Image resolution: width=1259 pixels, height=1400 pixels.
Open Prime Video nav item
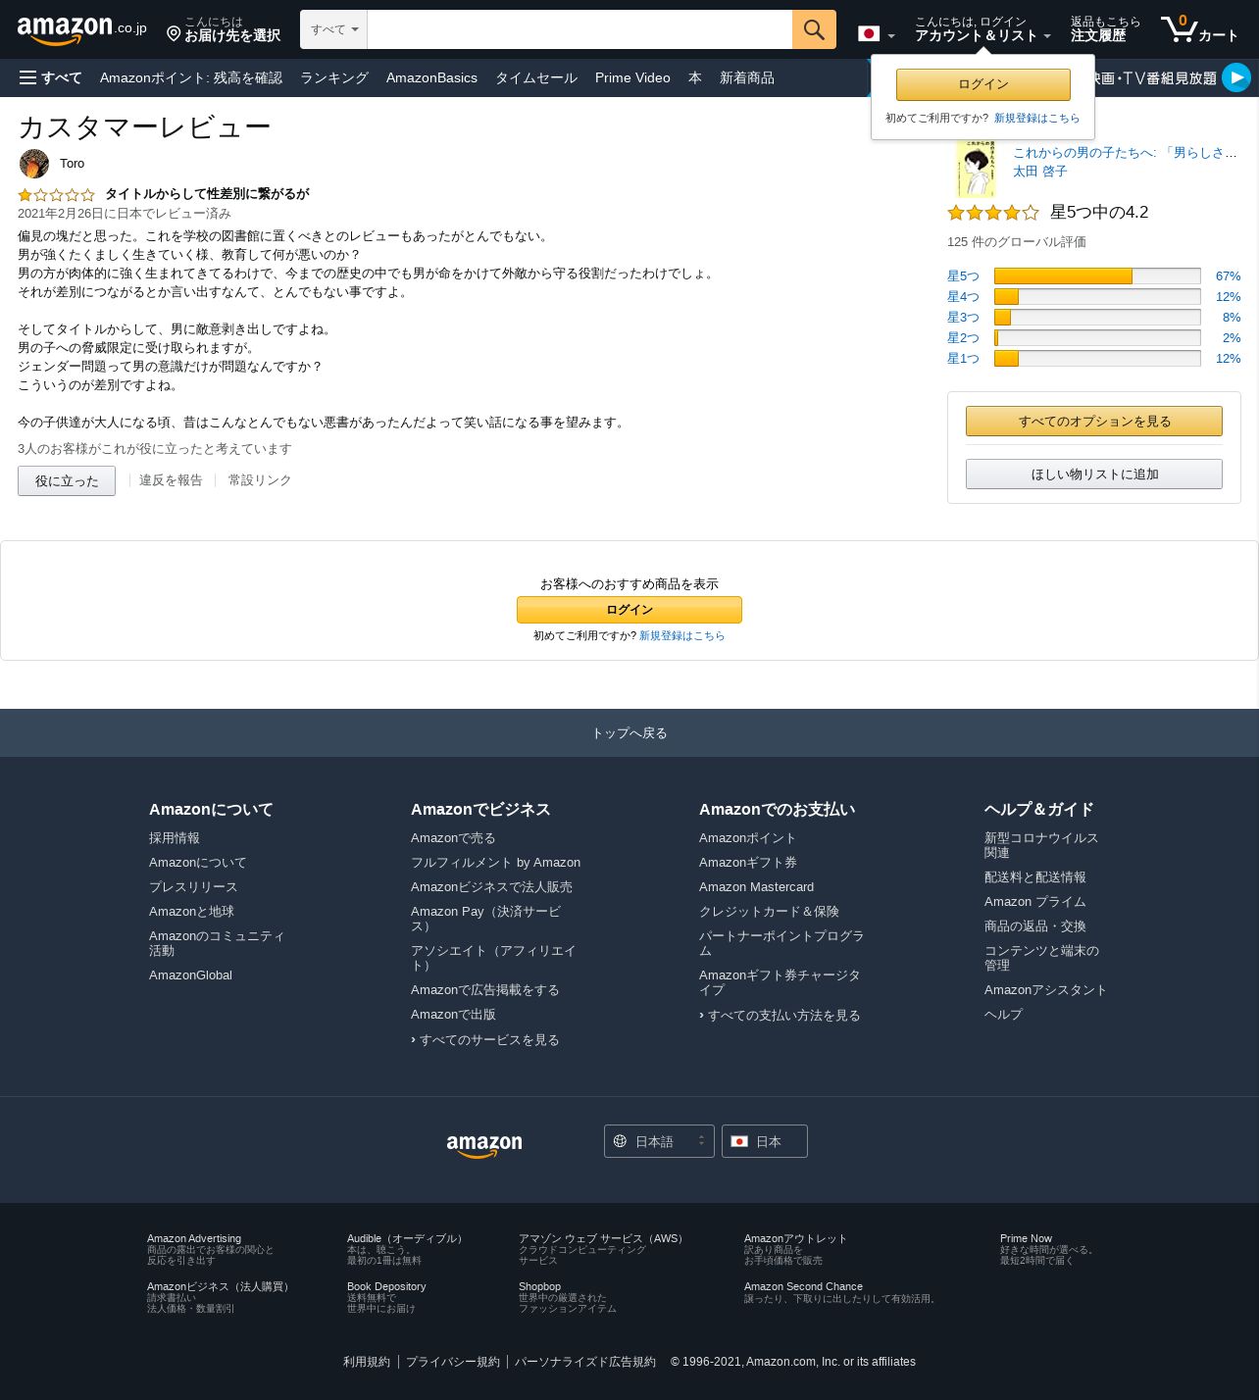click(x=632, y=77)
